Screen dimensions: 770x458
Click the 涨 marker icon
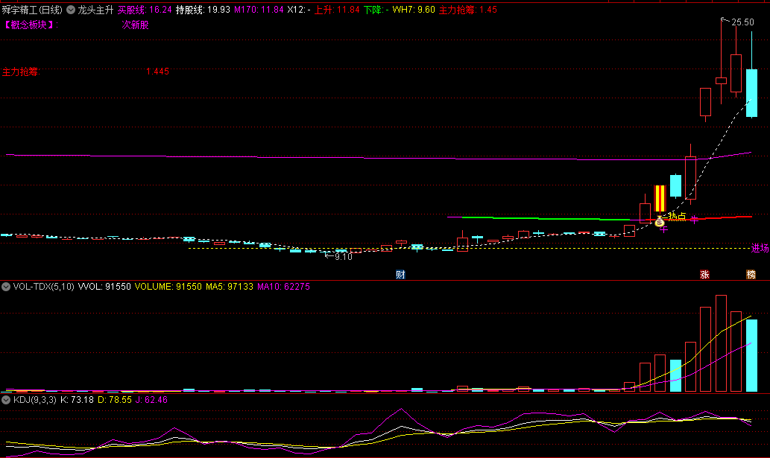click(x=704, y=275)
